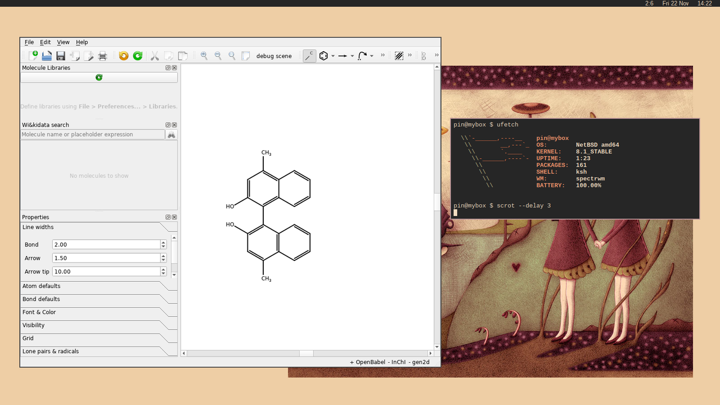The image size is (720, 405).
Task: Click the Copy icon in toolbar
Action: coord(169,56)
